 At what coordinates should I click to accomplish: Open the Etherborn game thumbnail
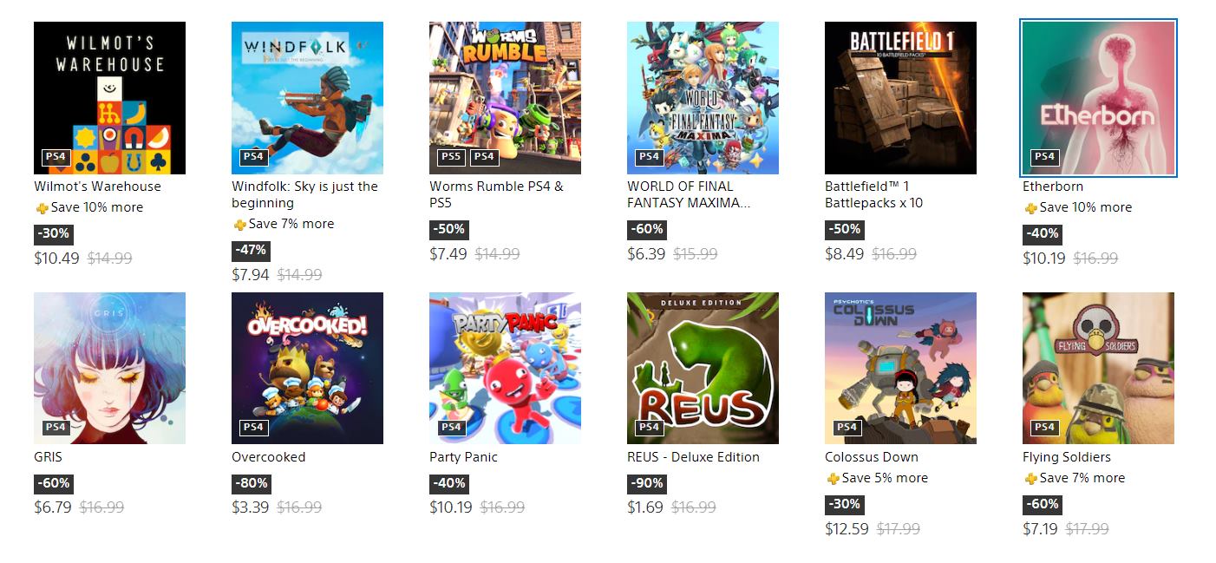pos(1098,98)
